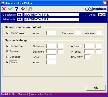Click the Semestre input field
Viewport: 108px width, 97px height.
[x=87, y=57]
